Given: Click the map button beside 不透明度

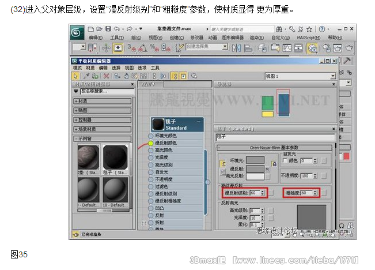Looking at the screenshot, I should [x=324, y=176].
